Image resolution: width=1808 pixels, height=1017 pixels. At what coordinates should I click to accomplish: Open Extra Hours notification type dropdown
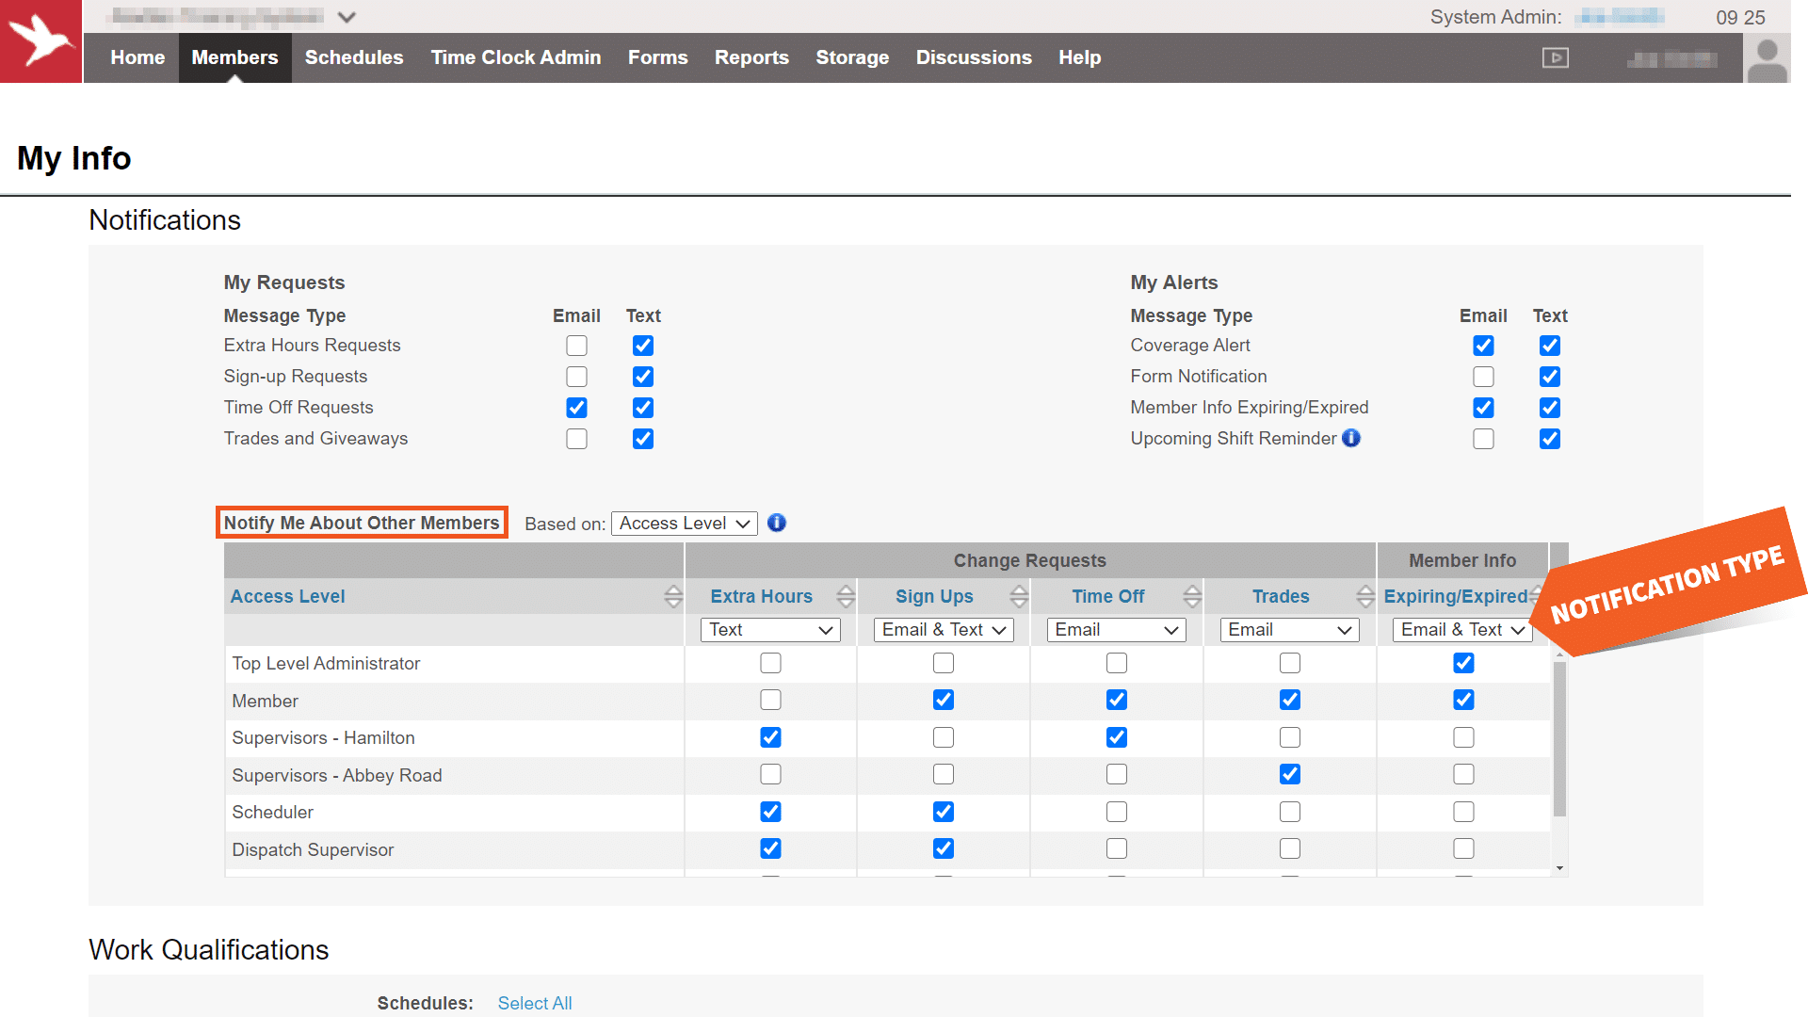(770, 630)
